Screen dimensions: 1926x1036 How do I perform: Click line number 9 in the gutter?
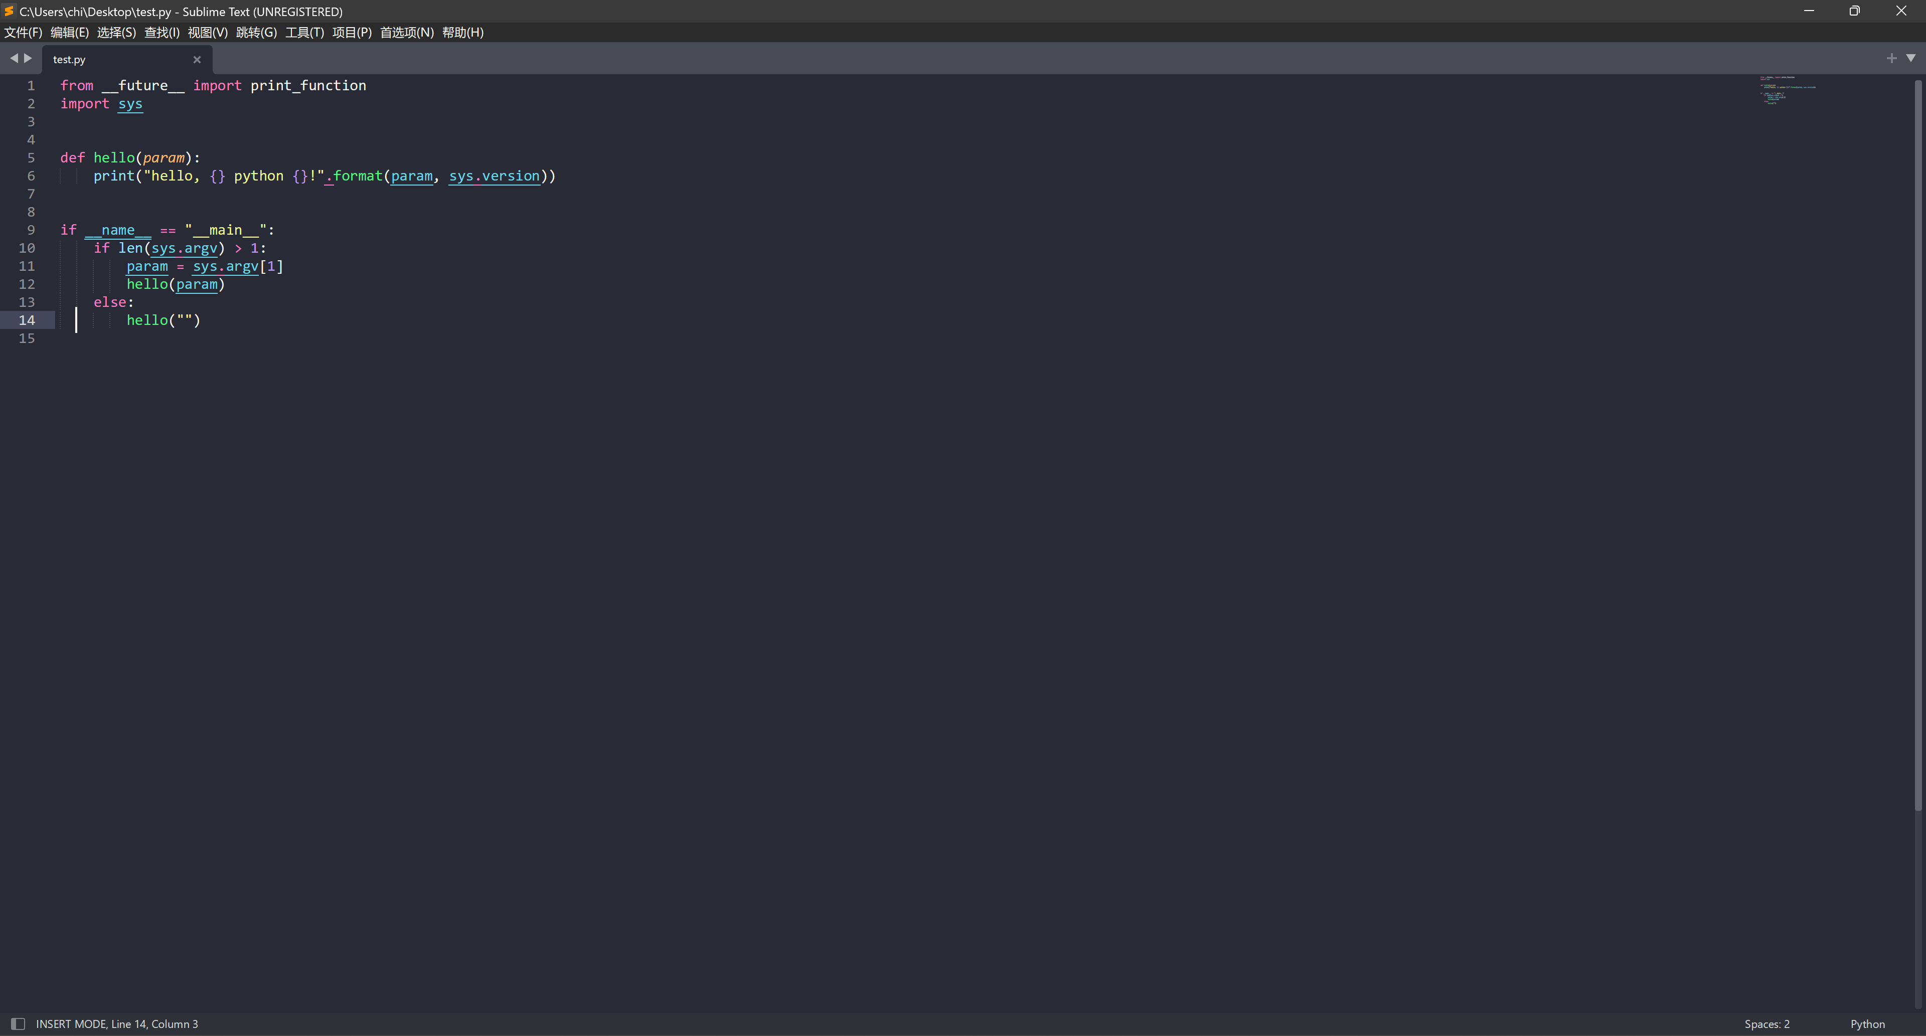(x=31, y=230)
